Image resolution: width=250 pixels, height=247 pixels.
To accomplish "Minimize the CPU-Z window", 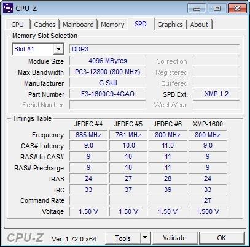I will point(197,9).
